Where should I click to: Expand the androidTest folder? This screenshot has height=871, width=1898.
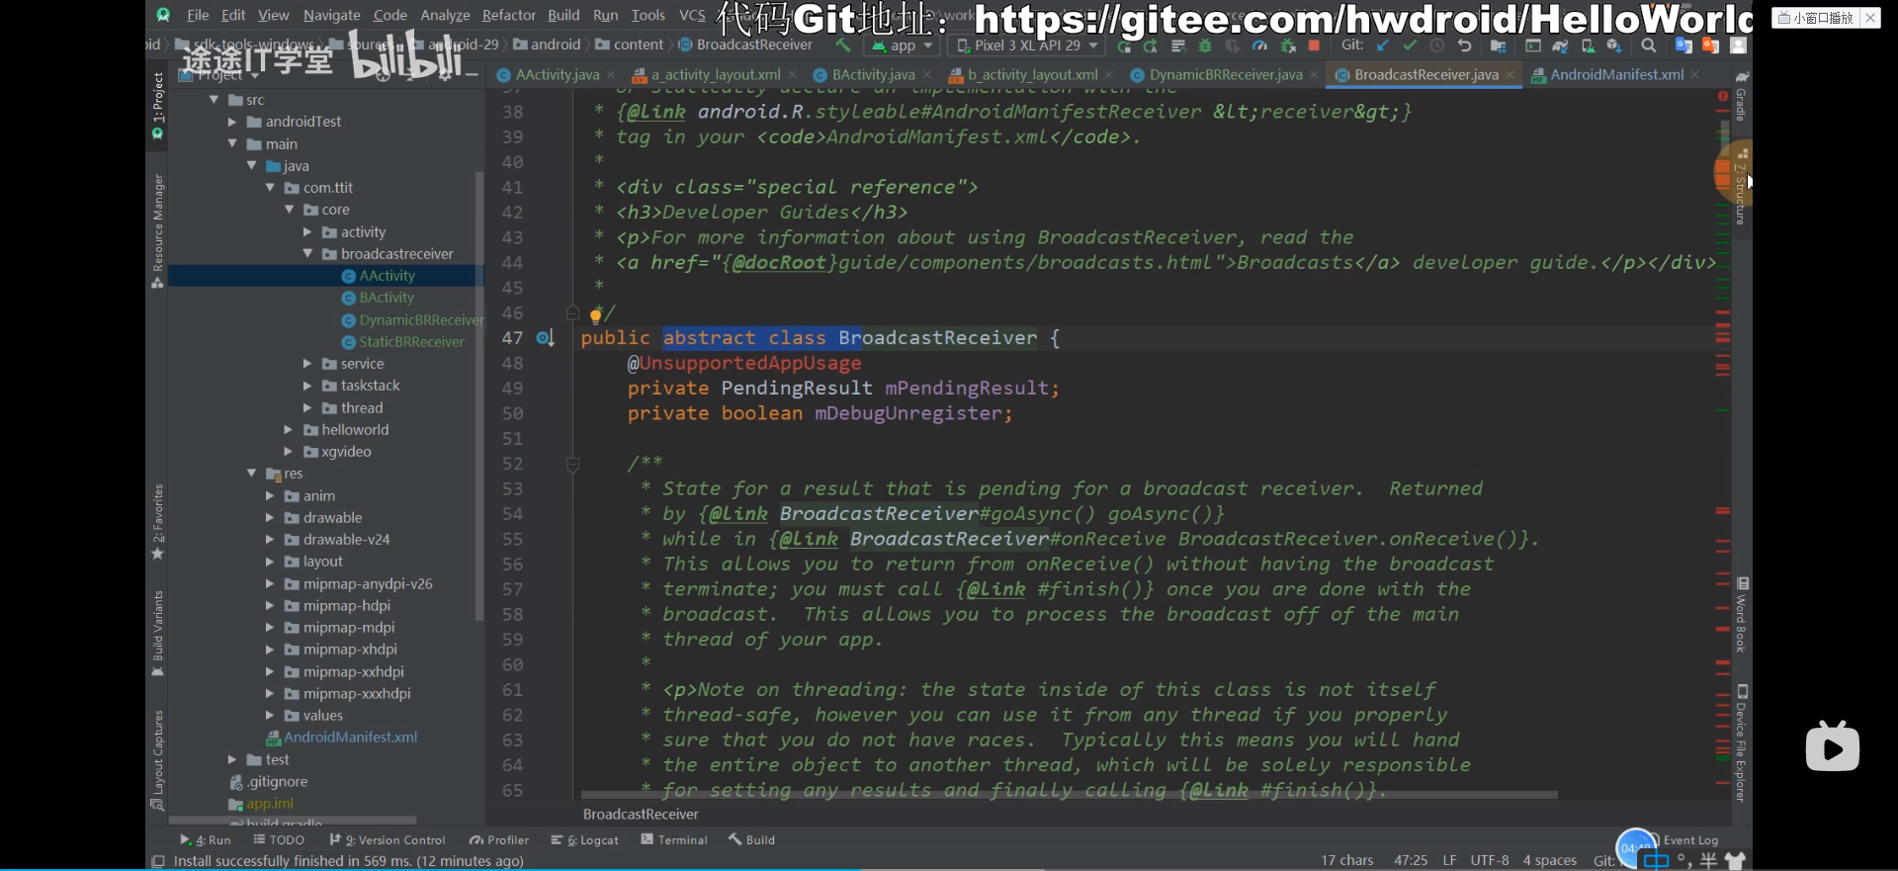232,122
